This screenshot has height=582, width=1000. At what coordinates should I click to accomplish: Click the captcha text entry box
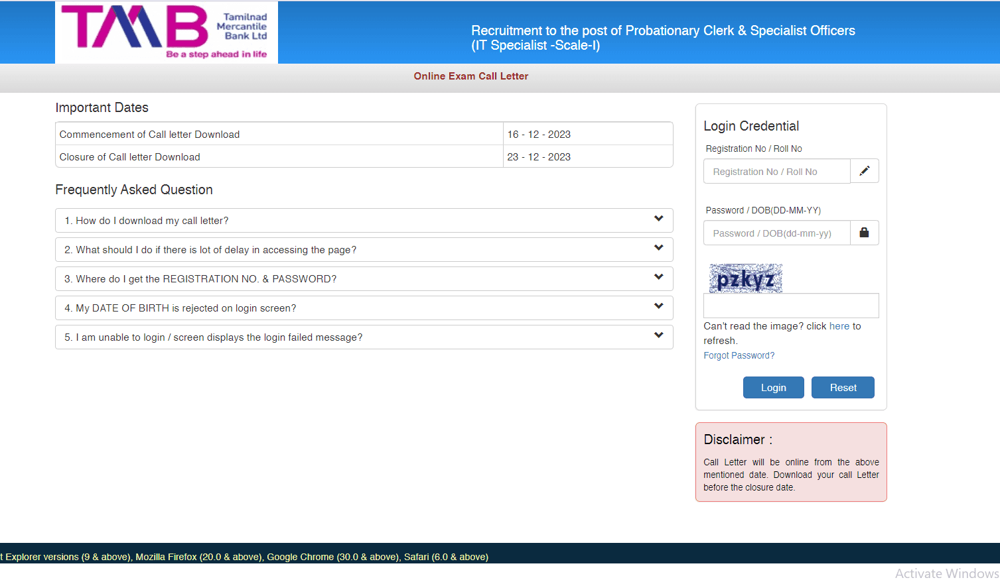tap(790, 306)
